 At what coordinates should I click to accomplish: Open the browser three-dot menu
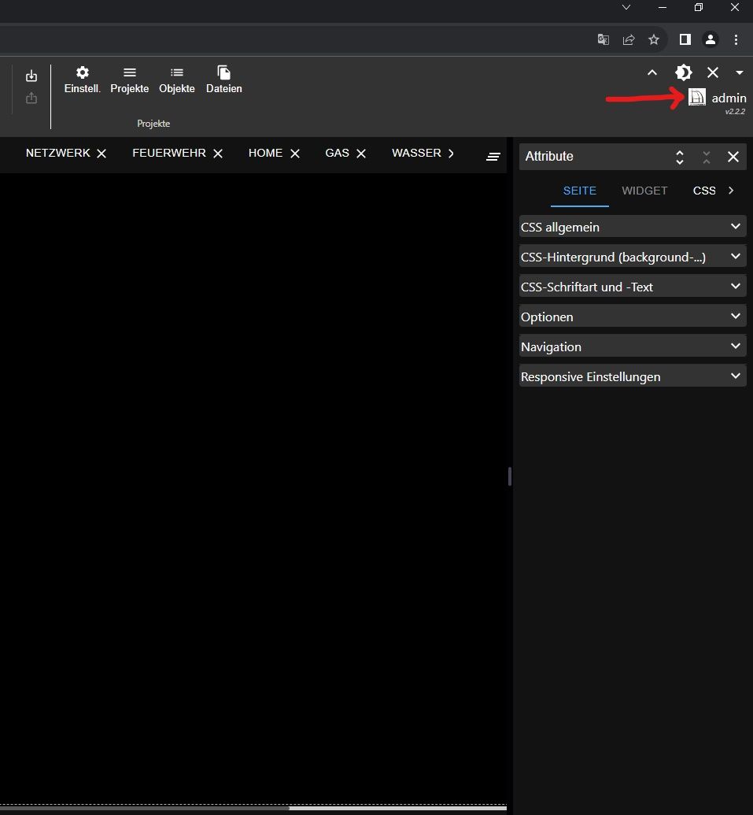736,39
